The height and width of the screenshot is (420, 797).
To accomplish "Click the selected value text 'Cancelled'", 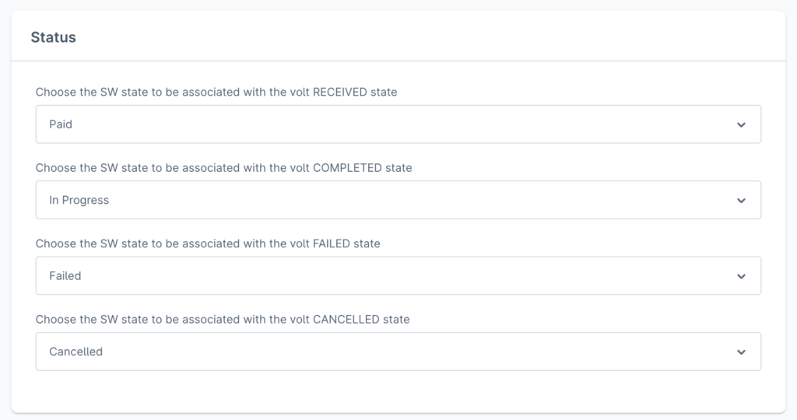I will tap(75, 352).
